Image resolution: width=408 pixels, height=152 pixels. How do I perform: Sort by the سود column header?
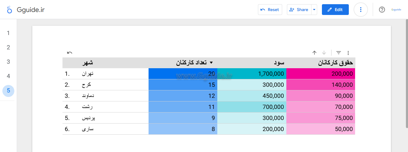279,63
